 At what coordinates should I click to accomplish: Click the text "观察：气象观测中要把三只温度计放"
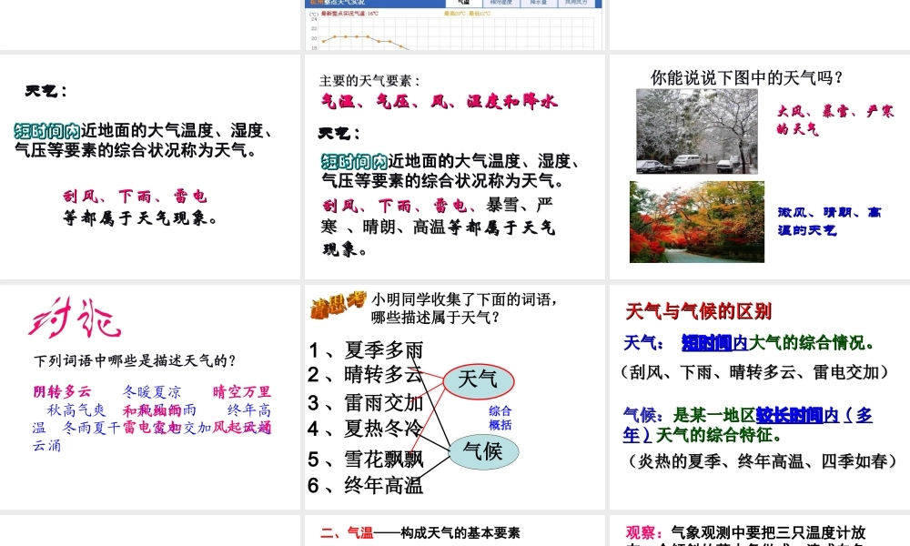[x=746, y=532]
